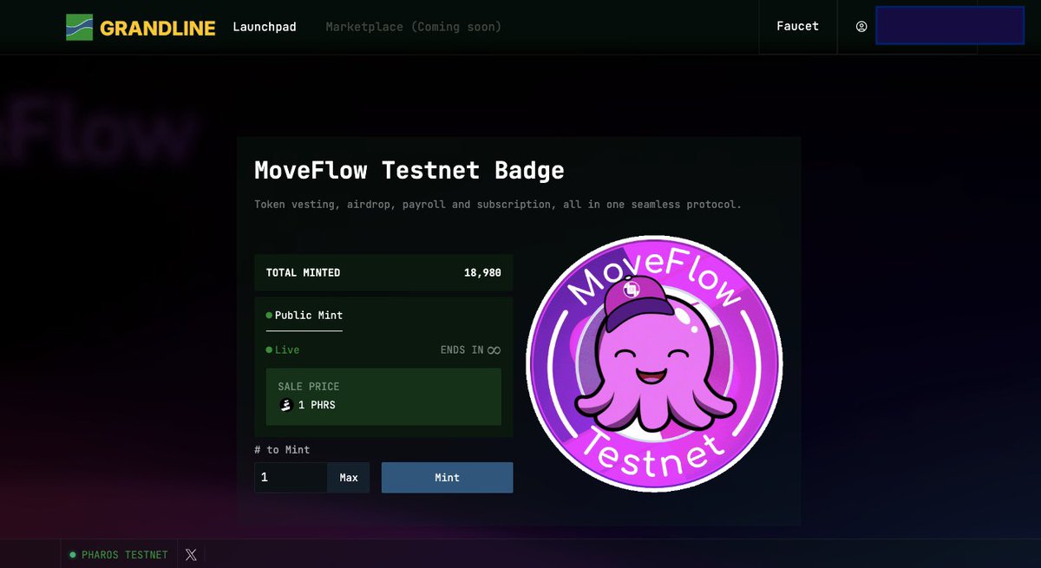
Task: Click the infinity ends-in symbol
Action: 494,350
